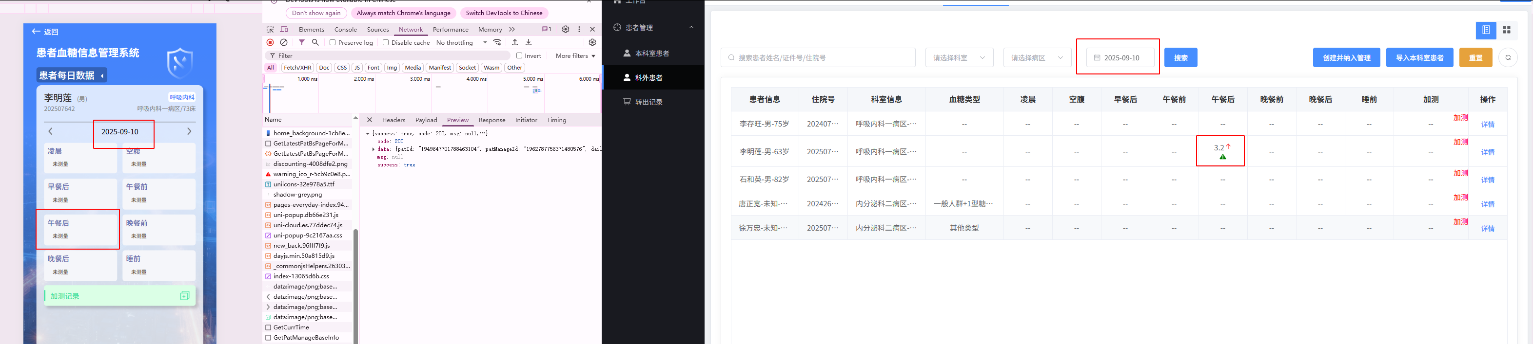The height and width of the screenshot is (344, 1533).
Task: Click Switch DevTools to Chinese
Action: pyautogui.click(x=504, y=13)
